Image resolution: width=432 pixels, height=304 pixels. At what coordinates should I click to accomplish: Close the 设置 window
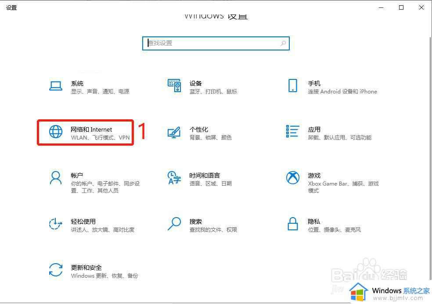421,8
